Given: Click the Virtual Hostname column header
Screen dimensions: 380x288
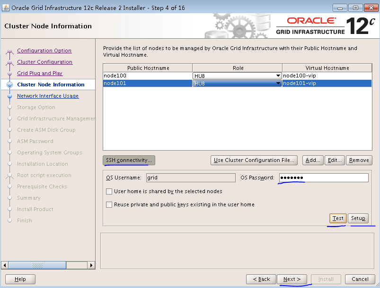Looking at the screenshot, I should click(x=327, y=68).
